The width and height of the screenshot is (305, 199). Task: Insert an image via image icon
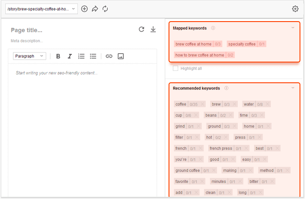click(120, 56)
